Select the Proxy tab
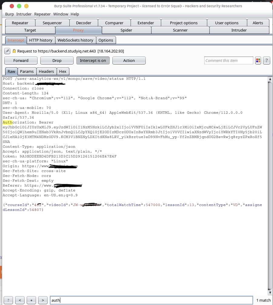273x305 pixels. (x=78, y=30)
